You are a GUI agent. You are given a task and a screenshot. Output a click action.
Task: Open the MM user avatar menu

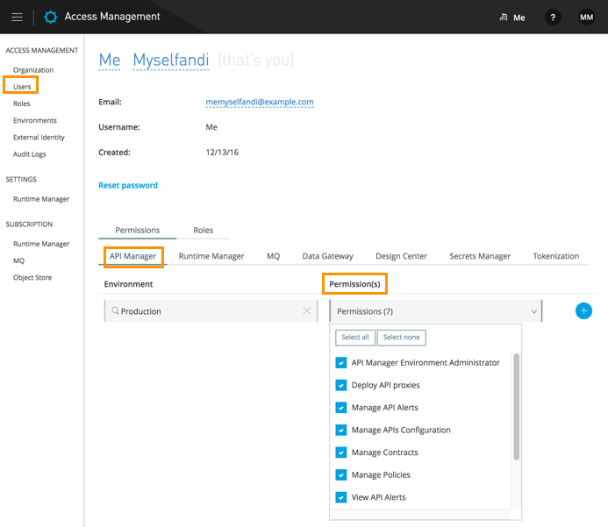pos(586,18)
